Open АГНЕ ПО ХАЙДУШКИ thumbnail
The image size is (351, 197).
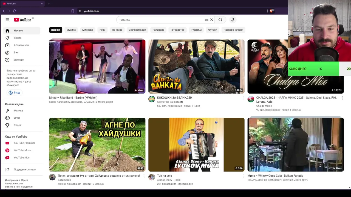pos(97,145)
